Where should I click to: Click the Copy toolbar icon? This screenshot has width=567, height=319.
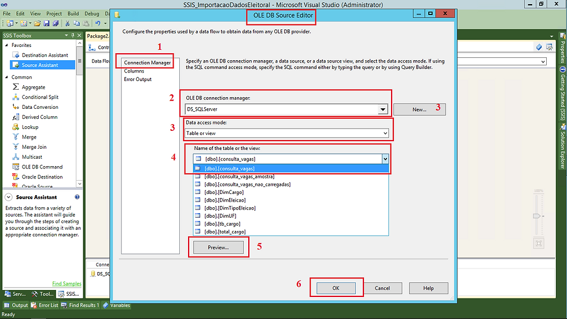point(76,24)
